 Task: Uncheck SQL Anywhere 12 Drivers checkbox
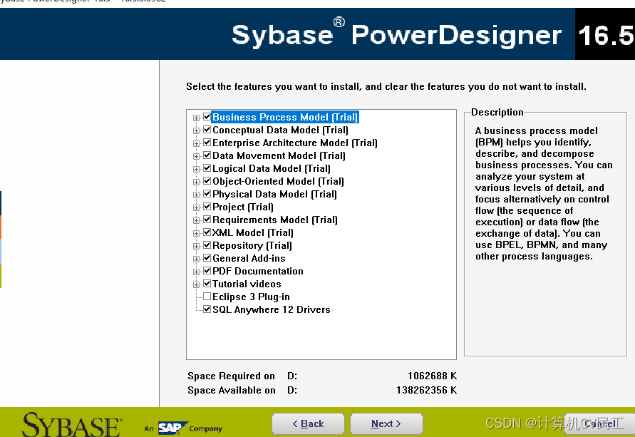point(207,309)
